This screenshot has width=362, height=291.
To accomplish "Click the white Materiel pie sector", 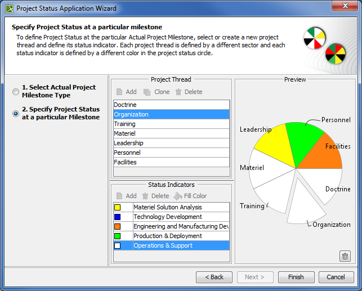I will click(269, 168).
